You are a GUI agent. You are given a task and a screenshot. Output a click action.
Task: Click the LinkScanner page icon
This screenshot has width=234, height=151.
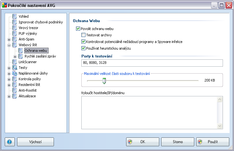[15, 62]
